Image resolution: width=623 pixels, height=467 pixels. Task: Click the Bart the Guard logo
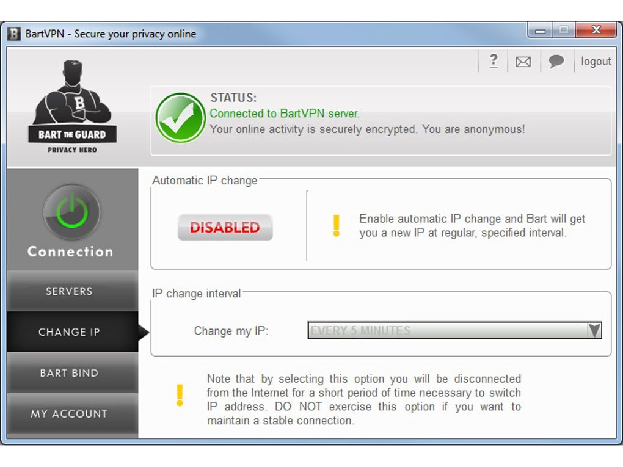[72, 106]
